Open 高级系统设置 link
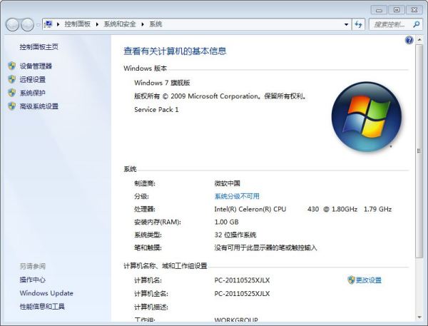The image size is (428, 326). (39, 106)
